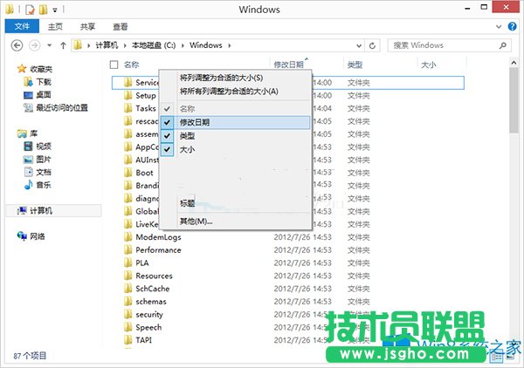This screenshot has height=368, width=524.
Task: Open the 图片 library
Action: pos(44,159)
